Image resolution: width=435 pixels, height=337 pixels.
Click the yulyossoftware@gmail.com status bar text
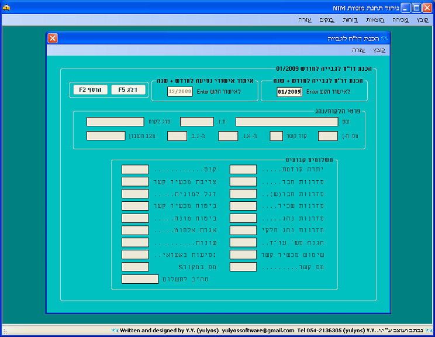point(258,331)
